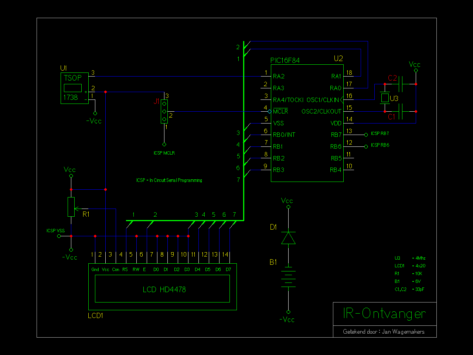Select the LCD 'RS' pin label
Image resolution: width=473 pixels, height=355 pixels.
click(125, 270)
